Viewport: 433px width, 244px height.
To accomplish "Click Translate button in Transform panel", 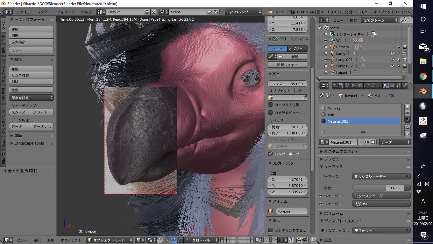I will (x=32, y=30).
